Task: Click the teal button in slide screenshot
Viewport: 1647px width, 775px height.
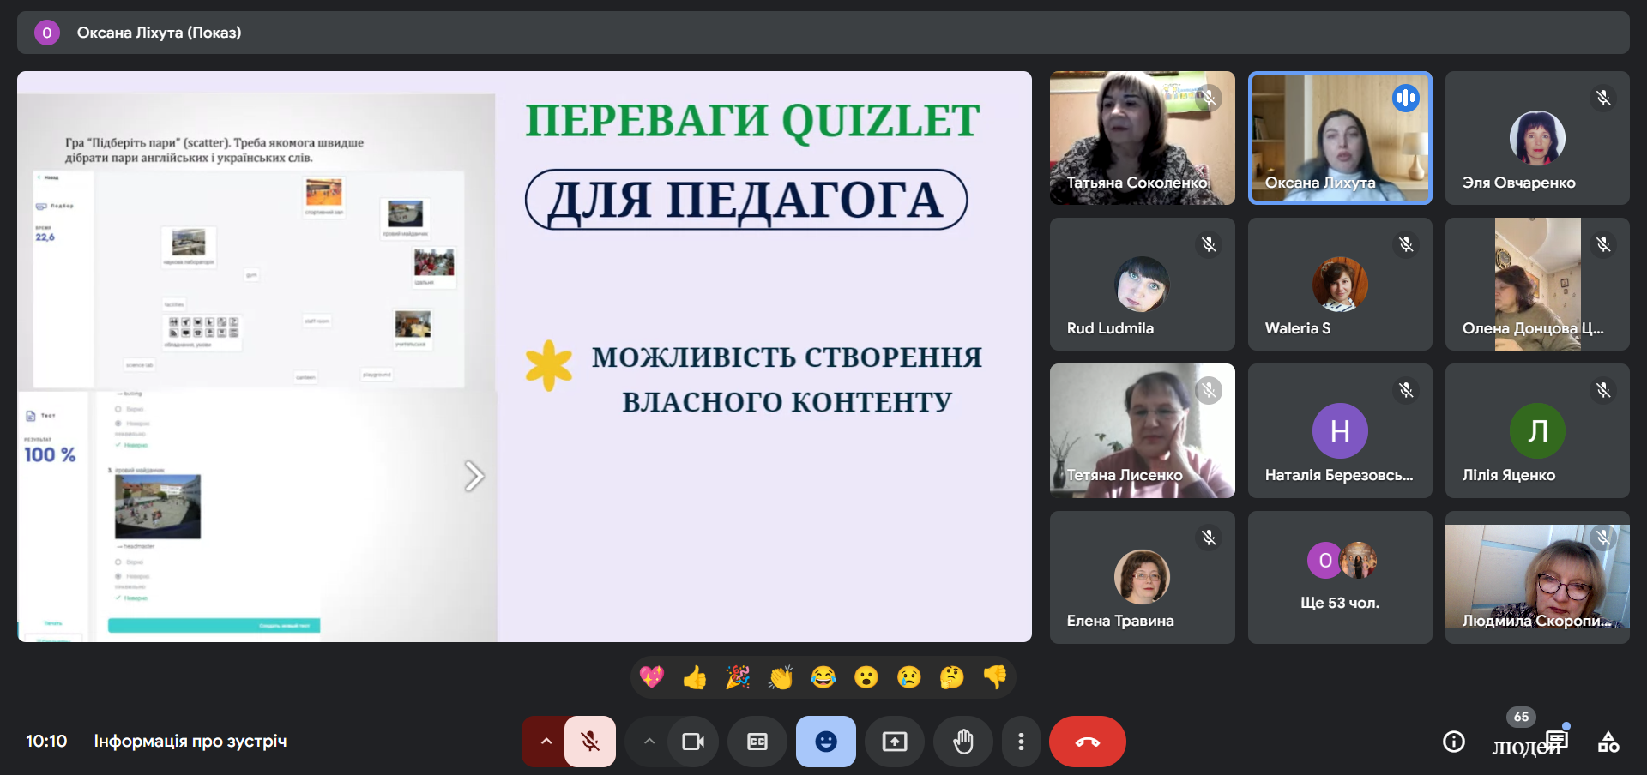Action: tap(214, 625)
